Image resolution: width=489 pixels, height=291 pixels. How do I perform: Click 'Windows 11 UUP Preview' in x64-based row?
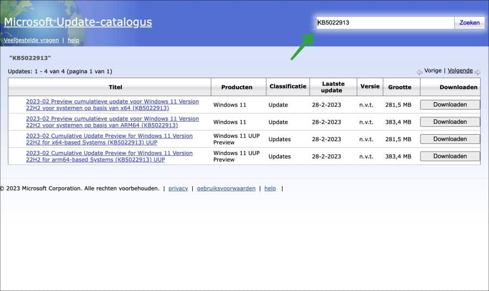click(236, 139)
